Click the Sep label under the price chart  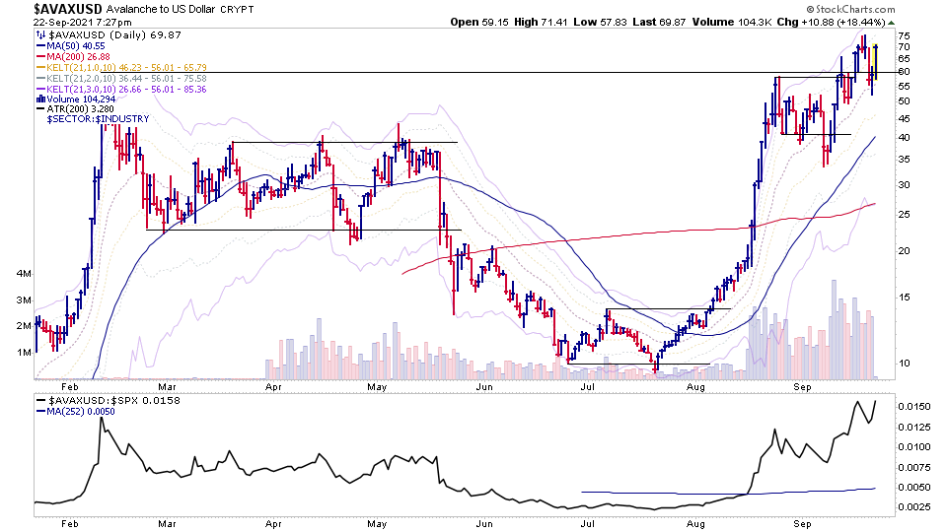point(802,386)
